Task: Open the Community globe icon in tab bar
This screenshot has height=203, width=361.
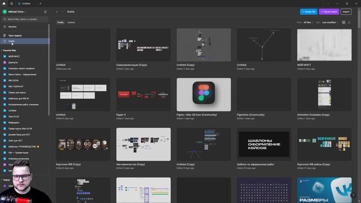Action: (11, 4)
